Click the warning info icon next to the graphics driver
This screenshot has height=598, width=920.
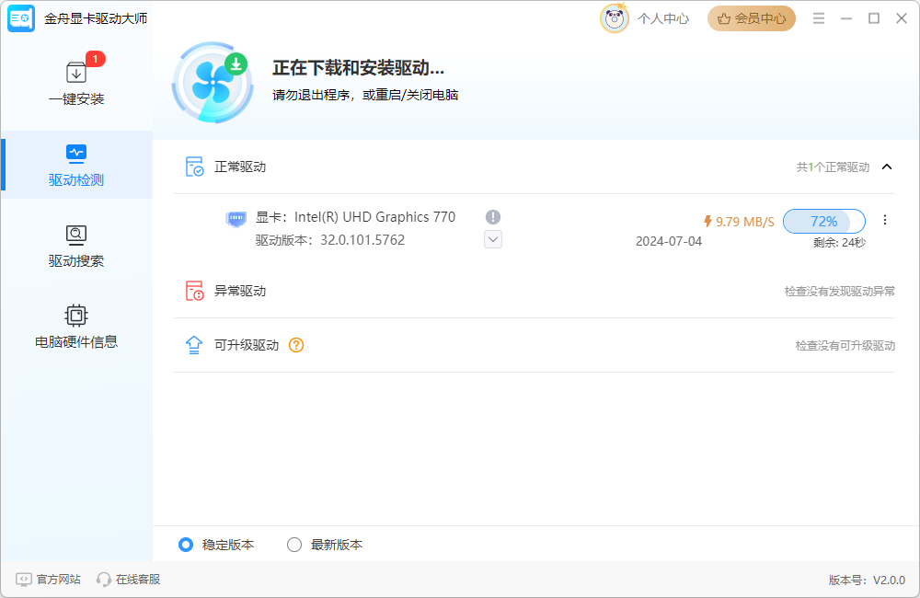click(x=493, y=217)
